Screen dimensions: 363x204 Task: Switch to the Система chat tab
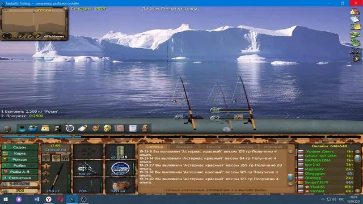(154, 147)
